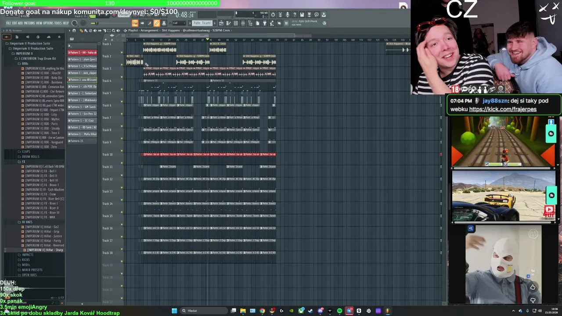
Task: Select the magnet snap icon in playlist toolbar
Action: pyautogui.click(x=74, y=31)
